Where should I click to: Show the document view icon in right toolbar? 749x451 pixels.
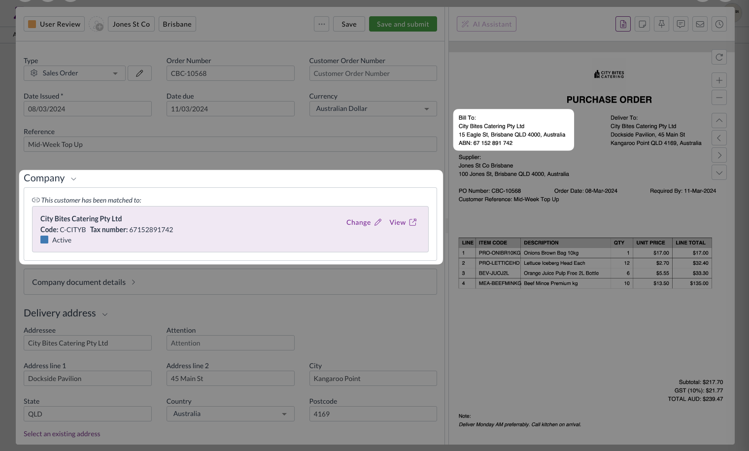(x=623, y=24)
